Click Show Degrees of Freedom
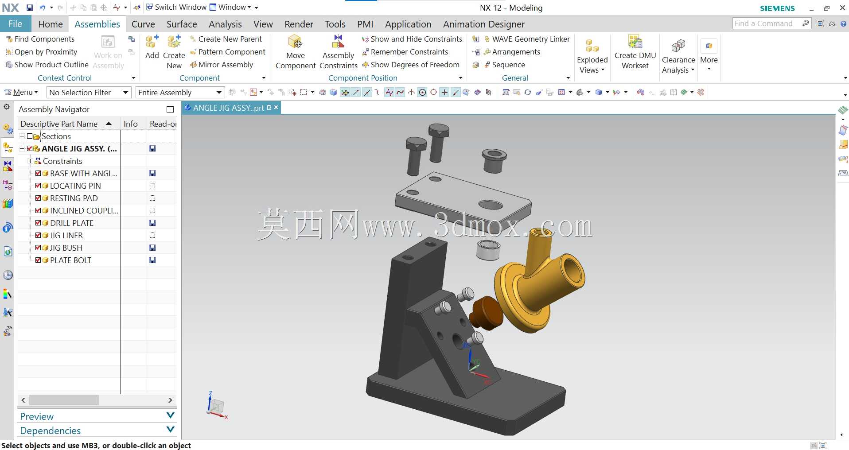The image size is (849, 450). [x=410, y=65]
